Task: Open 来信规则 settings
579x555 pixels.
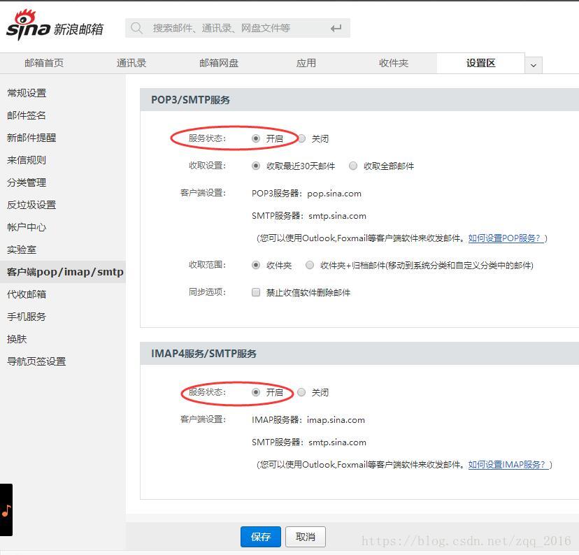Action: (27, 160)
